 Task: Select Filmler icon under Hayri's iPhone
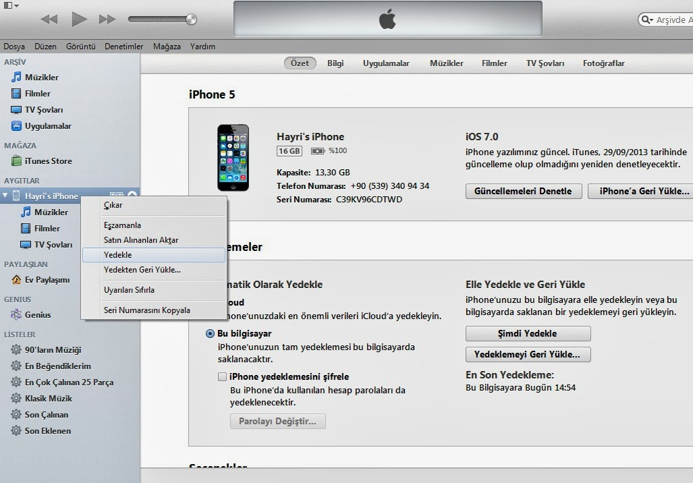click(26, 229)
